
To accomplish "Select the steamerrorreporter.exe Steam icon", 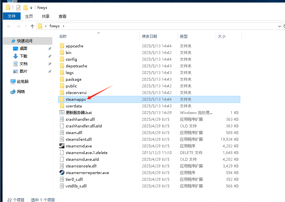I will 62,172.
